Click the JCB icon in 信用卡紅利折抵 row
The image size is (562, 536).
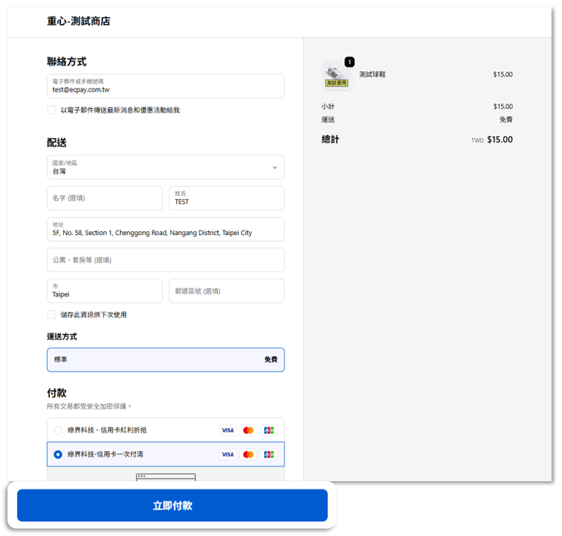pos(269,430)
